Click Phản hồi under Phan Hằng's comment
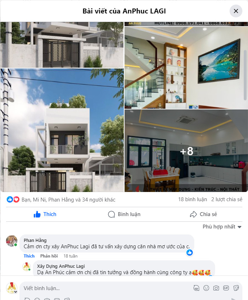Screen dimensions: 248x300 point(49,256)
